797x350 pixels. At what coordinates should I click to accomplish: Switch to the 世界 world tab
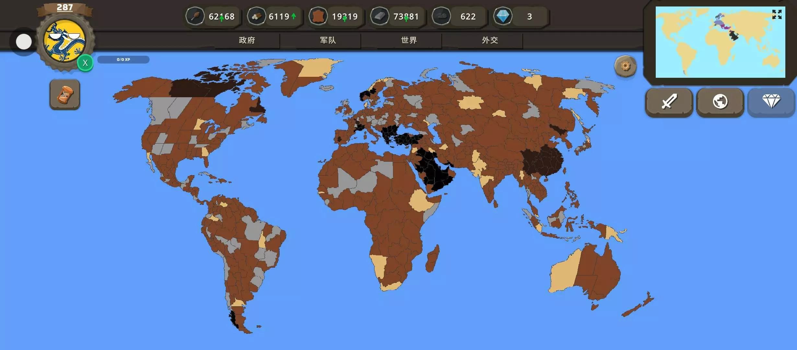tap(409, 40)
